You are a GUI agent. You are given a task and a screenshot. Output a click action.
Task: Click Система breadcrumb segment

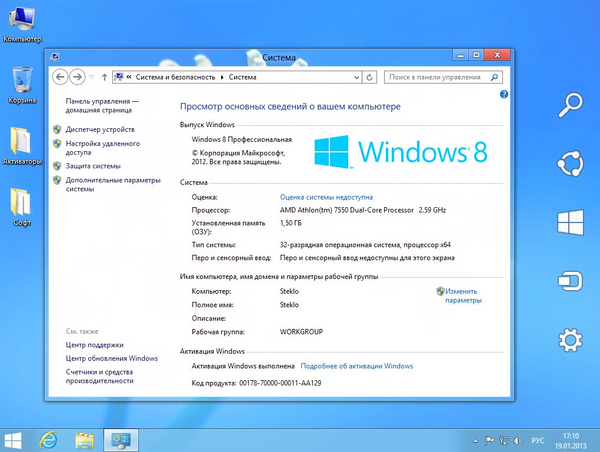point(242,77)
